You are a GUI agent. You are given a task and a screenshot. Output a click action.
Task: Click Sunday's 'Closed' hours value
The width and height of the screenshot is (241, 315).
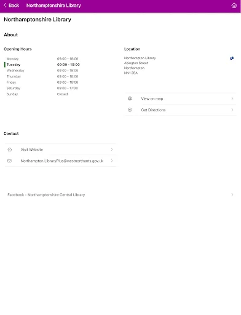point(62,94)
